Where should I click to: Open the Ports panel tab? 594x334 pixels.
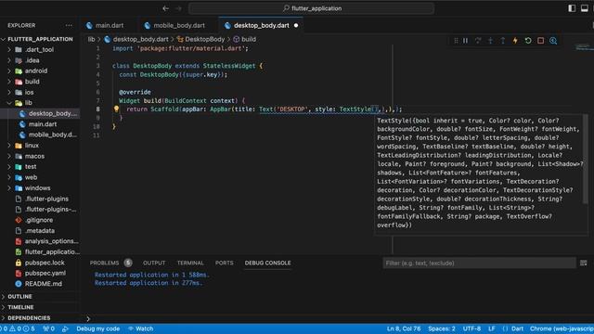click(x=224, y=263)
